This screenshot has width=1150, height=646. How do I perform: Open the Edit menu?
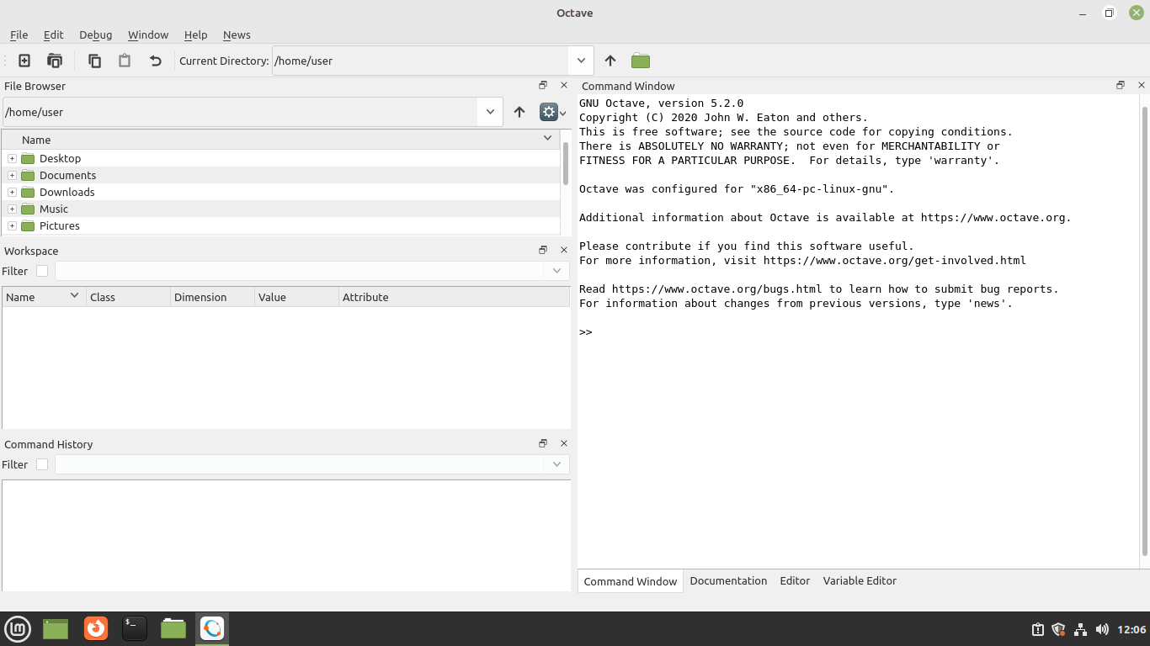pos(53,34)
